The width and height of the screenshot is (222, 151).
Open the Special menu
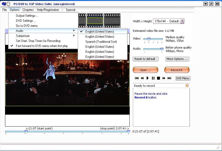(71, 10)
